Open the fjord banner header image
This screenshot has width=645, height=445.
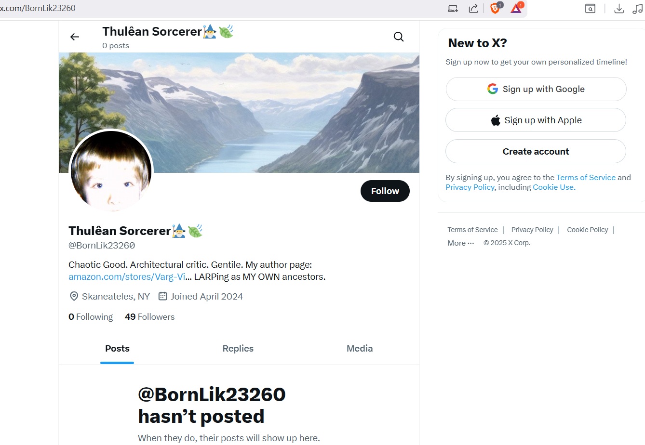pyautogui.click(x=239, y=113)
